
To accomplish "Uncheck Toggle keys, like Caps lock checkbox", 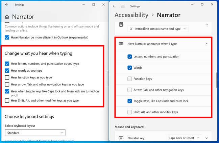I will point(130,101).
